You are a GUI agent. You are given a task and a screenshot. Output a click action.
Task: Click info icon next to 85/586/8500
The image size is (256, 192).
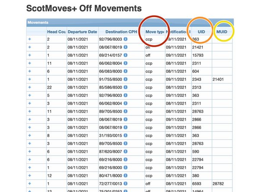click(125, 87)
